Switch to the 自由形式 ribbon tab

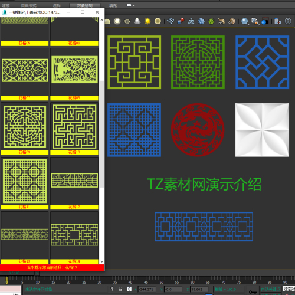point(29,5)
